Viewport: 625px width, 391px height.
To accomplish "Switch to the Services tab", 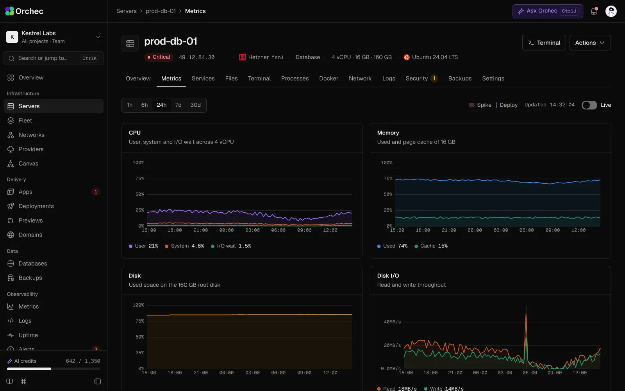I will [203, 78].
